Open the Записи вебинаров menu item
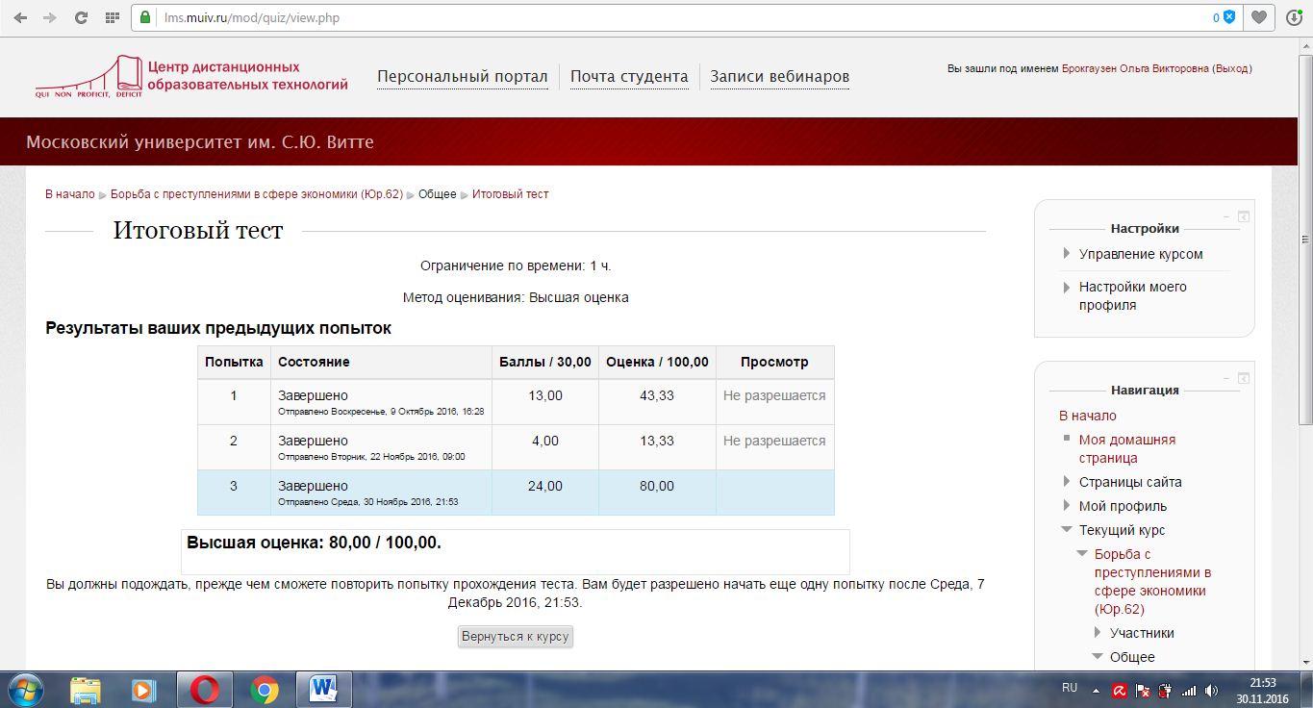The width and height of the screenshot is (1313, 708). tap(779, 77)
